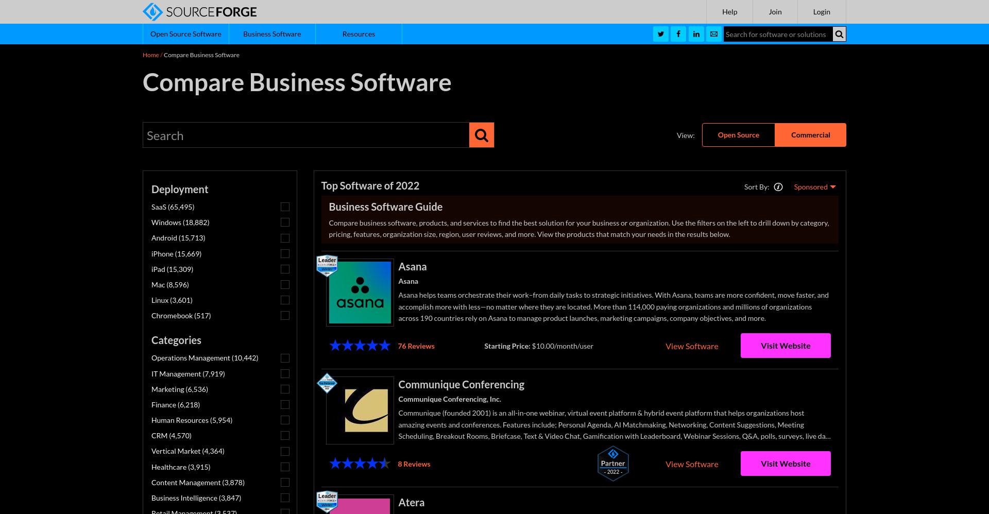Viewport: 989px width, 514px height.
Task: Click the email newsletter icon
Action: pos(714,34)
